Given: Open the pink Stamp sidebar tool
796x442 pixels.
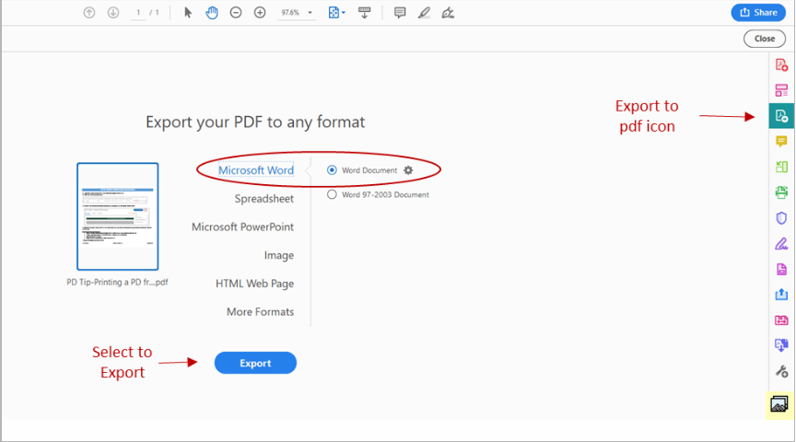Looking at the screenshot, I should [781, 320].
